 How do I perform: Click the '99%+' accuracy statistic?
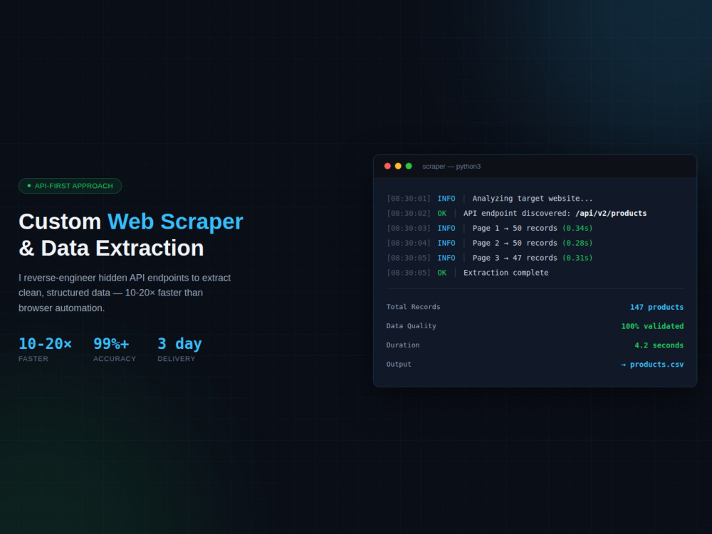tap(111, 344)
